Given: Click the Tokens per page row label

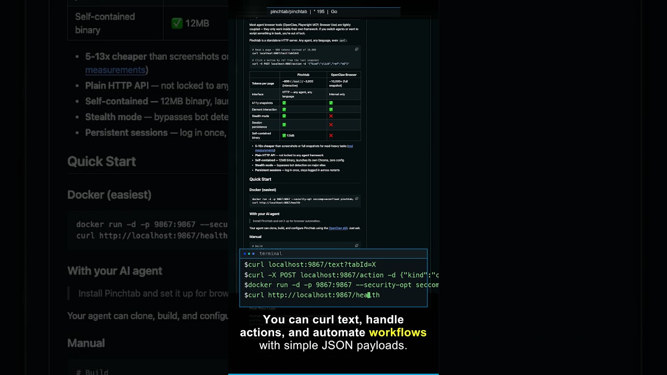Looking at the screenshot, I should 263,83.
